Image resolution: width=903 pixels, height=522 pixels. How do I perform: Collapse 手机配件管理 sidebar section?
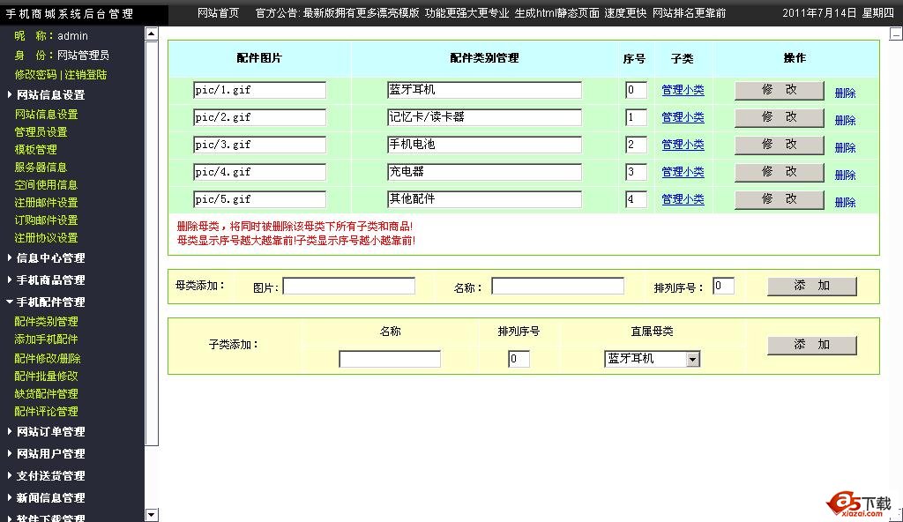pos(50,302)
